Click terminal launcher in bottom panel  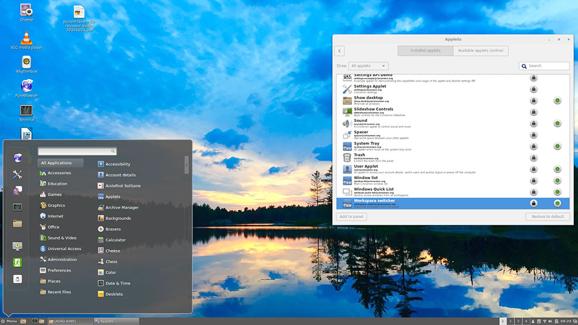click(x=34, y=321)
